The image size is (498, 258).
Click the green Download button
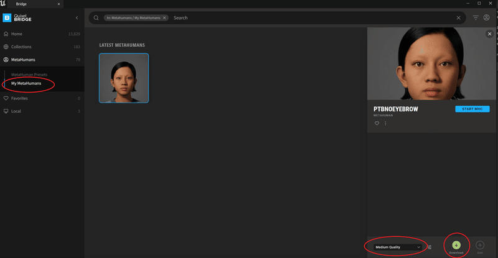tap(456, 246)
